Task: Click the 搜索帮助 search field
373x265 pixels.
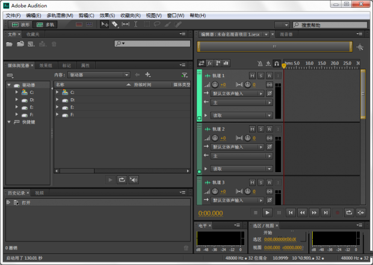Action: (330, 25)
